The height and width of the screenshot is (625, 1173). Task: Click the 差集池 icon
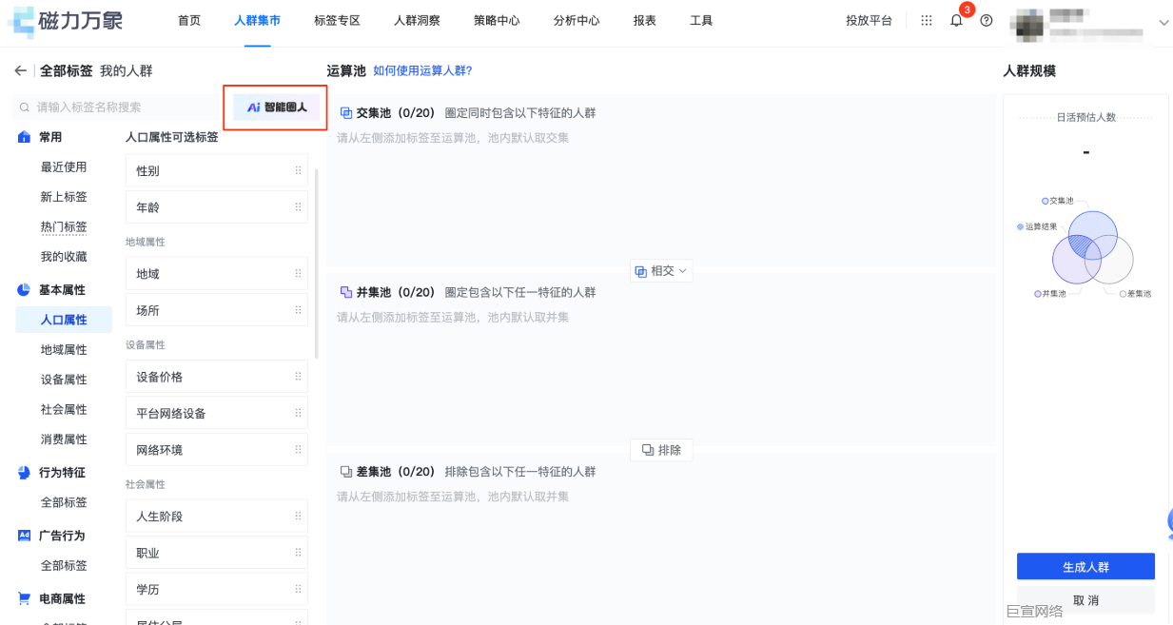coord(346,472)
